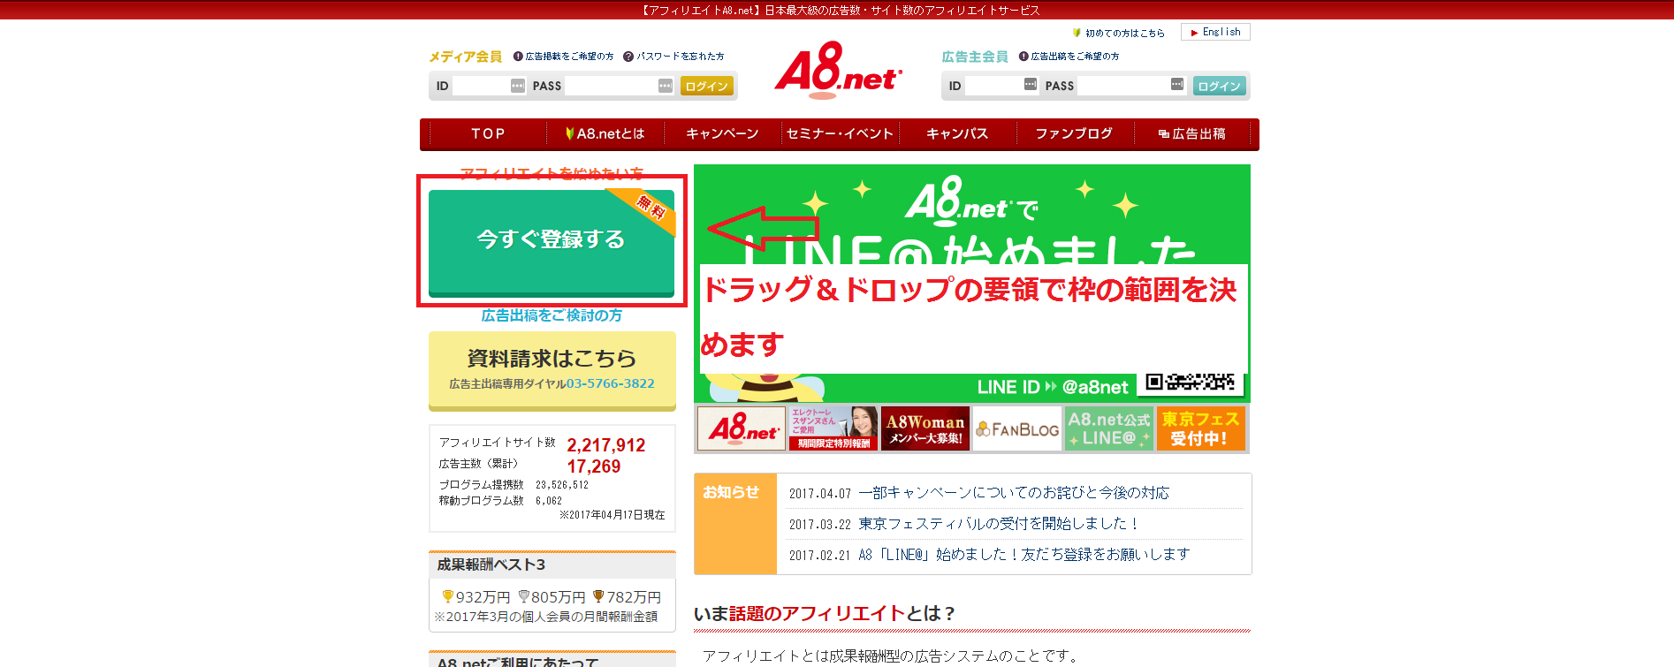Click the media member PASS field autofill icon
The height and width of the screenshot is (667, 1674).
point(666,86)
